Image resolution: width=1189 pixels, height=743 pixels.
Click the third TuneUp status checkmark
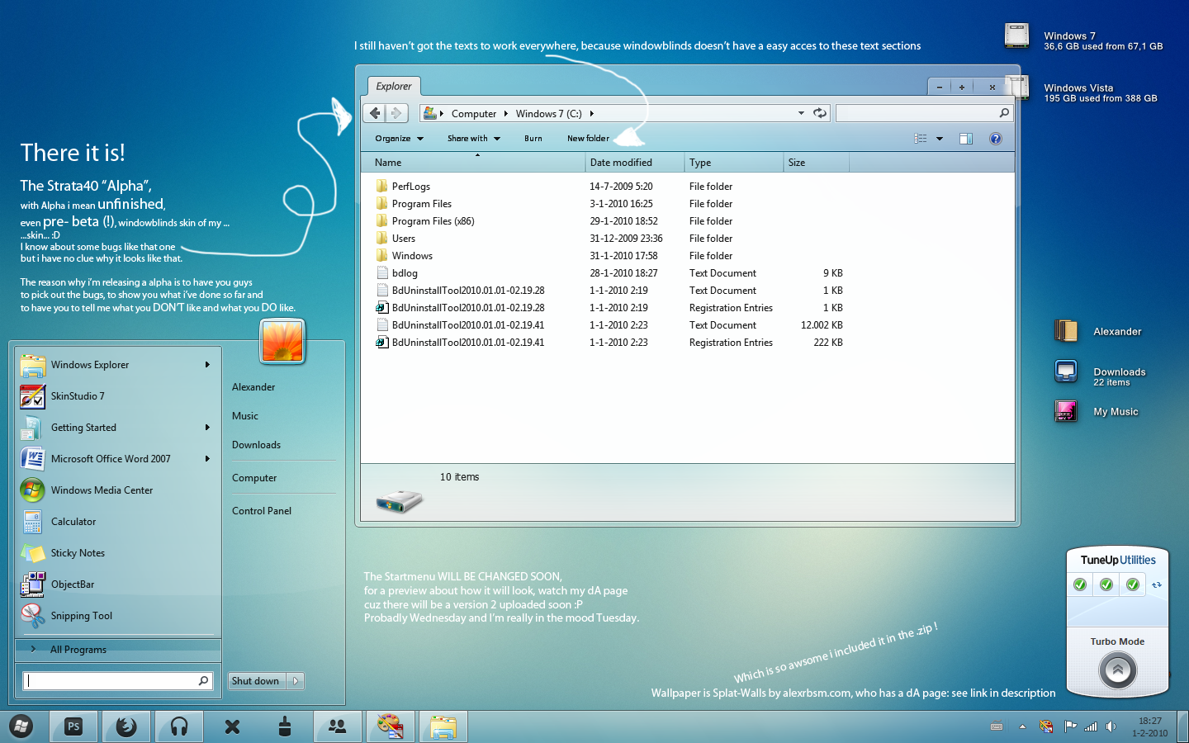[1133, 584]
